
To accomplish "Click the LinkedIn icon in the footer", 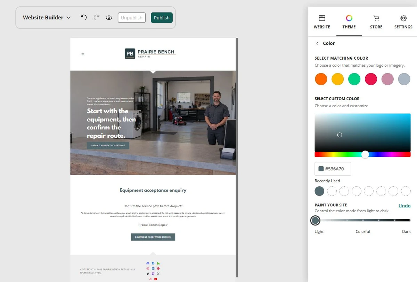I will [153, 268].
